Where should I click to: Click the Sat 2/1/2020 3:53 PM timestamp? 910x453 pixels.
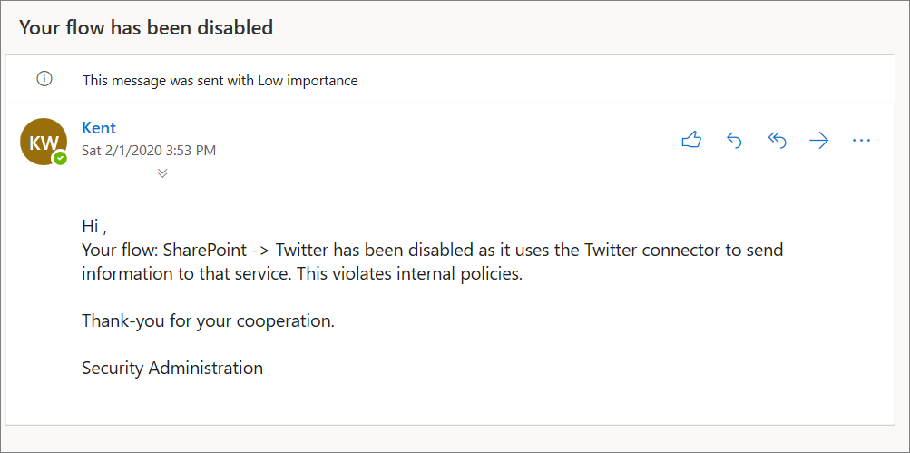[149, 150]
